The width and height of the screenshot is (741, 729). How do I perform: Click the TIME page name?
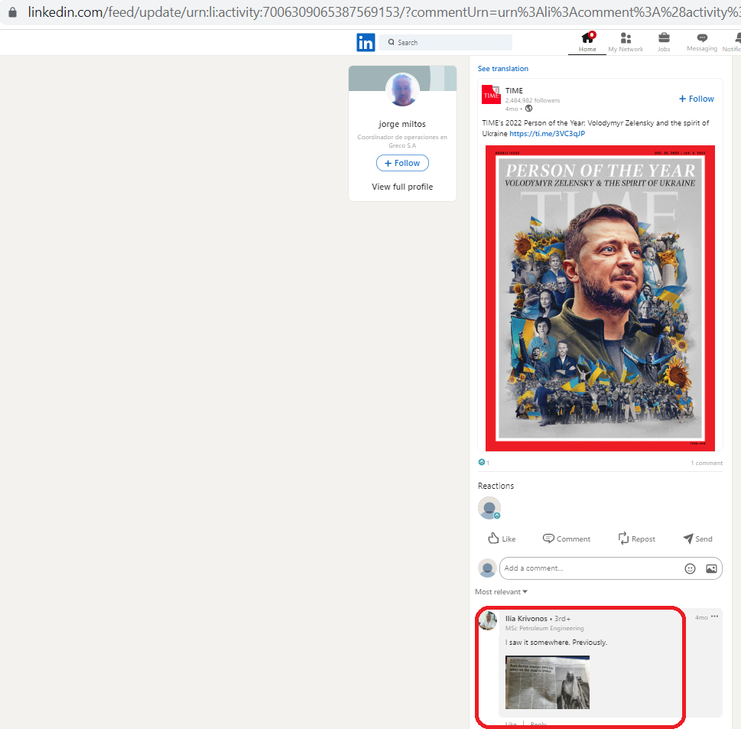(x=514, y=90)
